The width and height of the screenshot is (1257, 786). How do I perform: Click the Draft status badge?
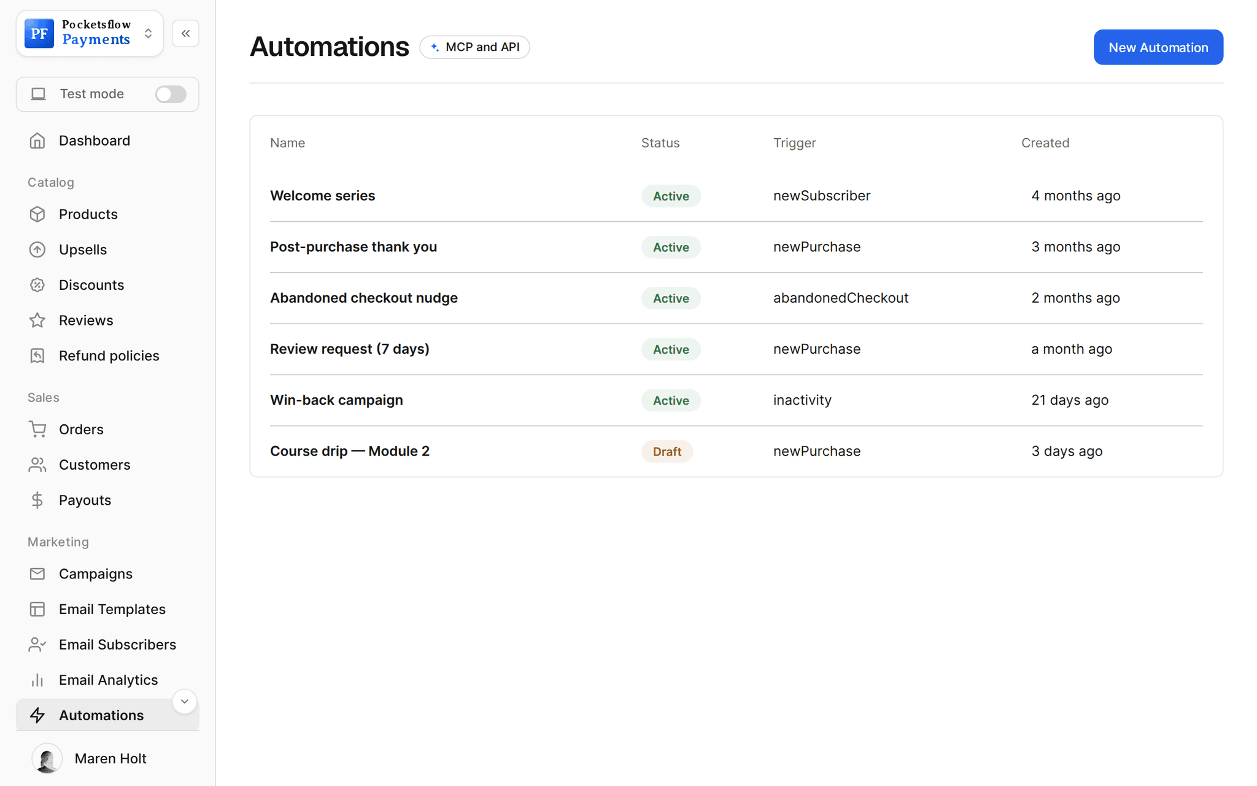[667, 451]
